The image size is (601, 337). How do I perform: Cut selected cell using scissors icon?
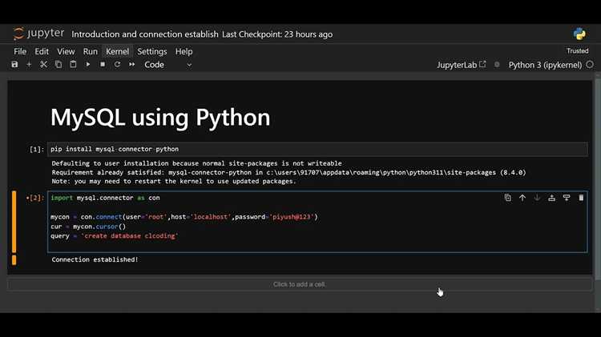pyautogui.click(x=44, y=64)
